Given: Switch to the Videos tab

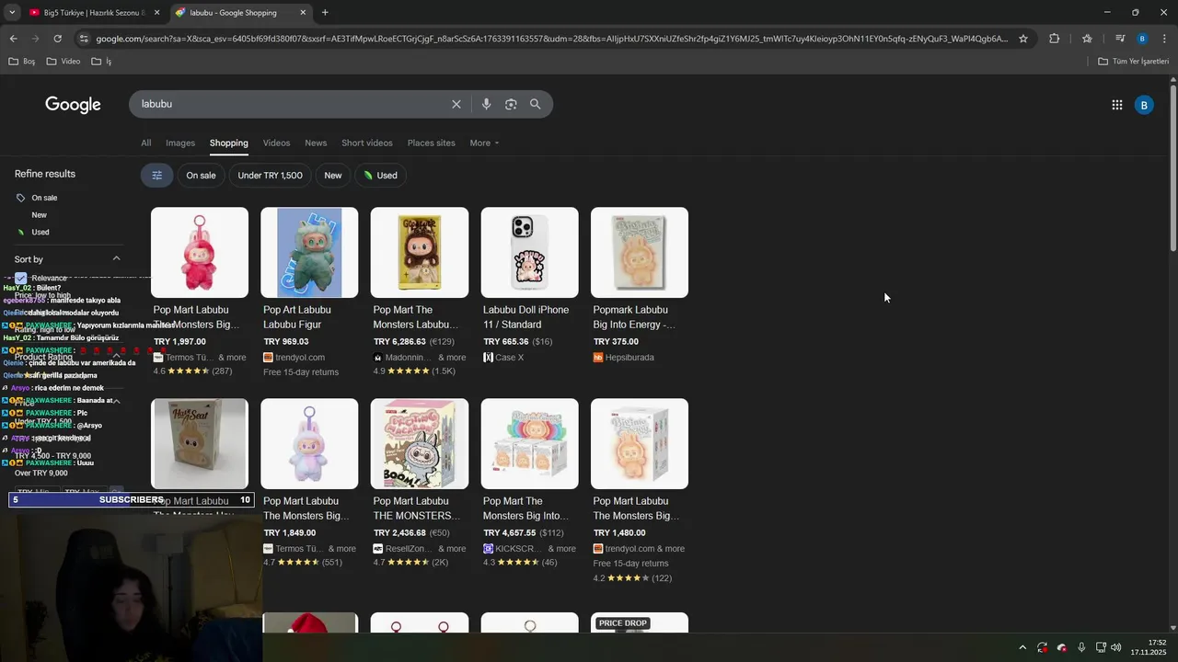Looking at the screenshot, I should pyautogui.click(x=276, y=143).
